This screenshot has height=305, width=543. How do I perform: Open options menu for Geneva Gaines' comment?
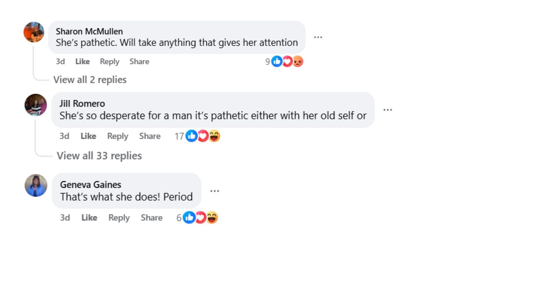pyautogui.click(x=214, y=191)
